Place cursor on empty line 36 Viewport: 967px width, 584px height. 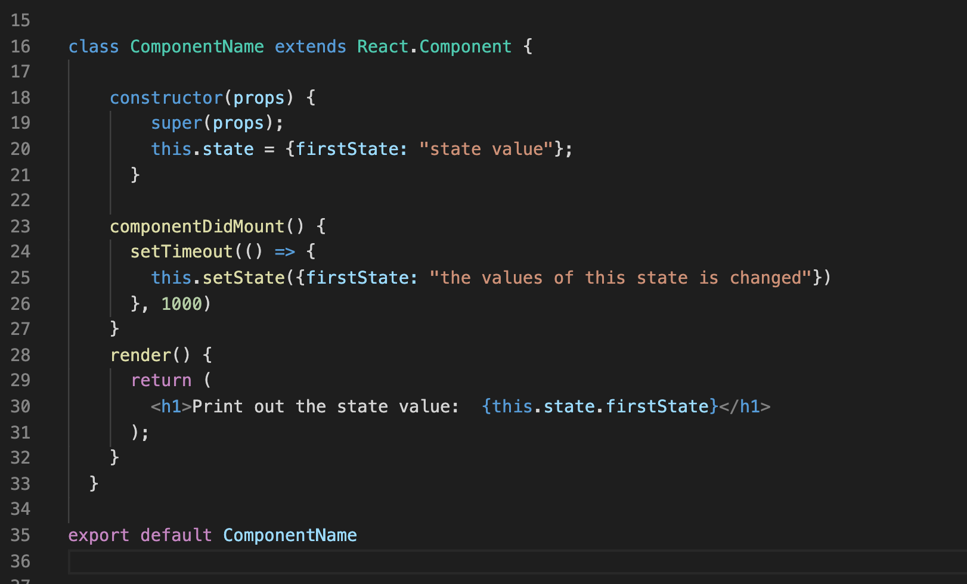[x=517, y=561]
